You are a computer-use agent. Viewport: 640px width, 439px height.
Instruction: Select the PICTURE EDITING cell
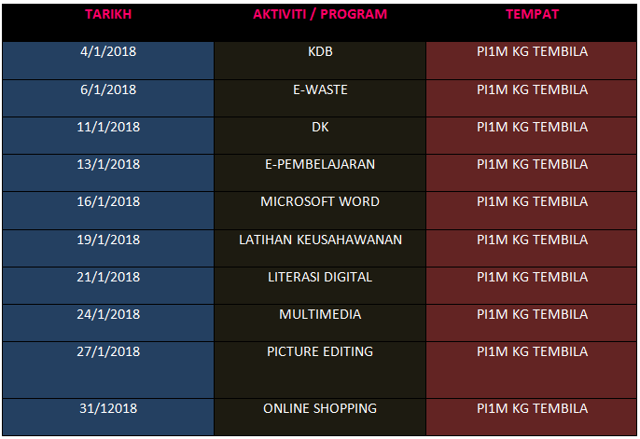(x=320, y=352)
